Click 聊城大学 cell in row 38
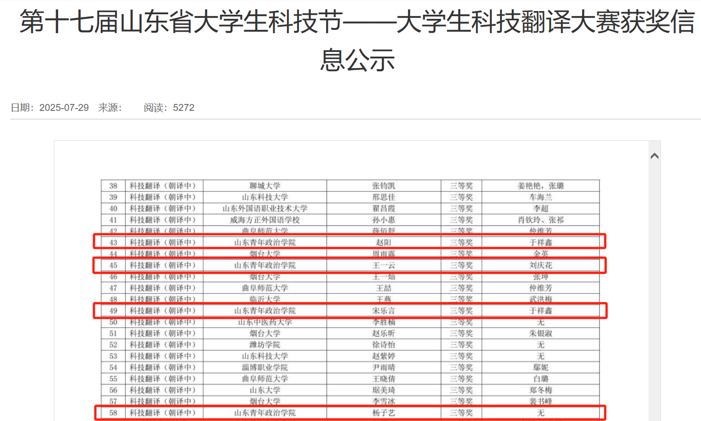The width and height of the screenshot is (701, 421). (265, 186)
